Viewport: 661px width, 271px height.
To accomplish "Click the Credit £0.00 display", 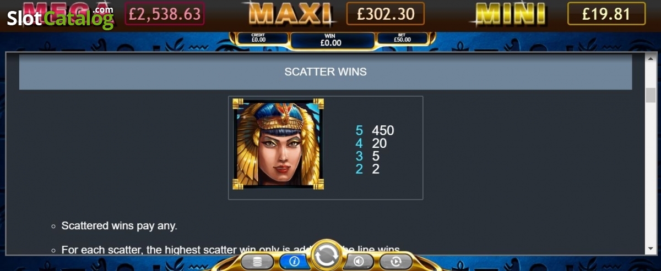I will 259,38.
